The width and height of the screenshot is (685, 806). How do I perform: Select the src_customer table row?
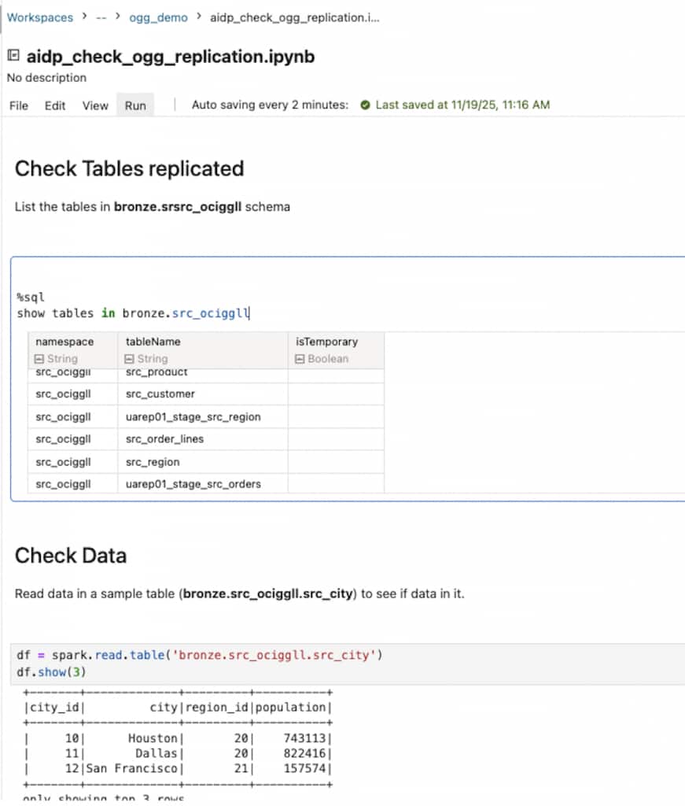pyautogui.click(x=160, y=394)
